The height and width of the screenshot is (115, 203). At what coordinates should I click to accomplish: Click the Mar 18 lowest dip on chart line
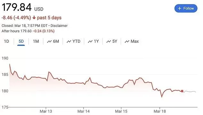(162, 97)
